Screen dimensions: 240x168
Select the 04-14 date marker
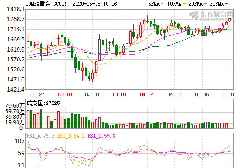click(x=147, y=94)
